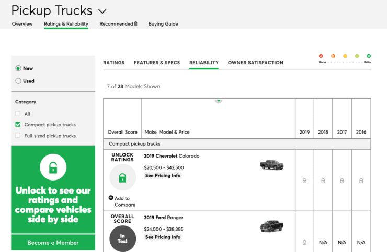
Task: Open the 2019 Chevrolet Colorado link
Action: 172,156
